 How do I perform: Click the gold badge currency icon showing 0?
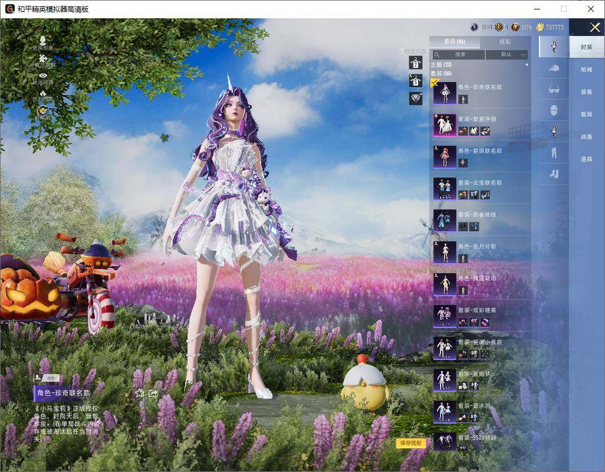[x=498, y=27]
